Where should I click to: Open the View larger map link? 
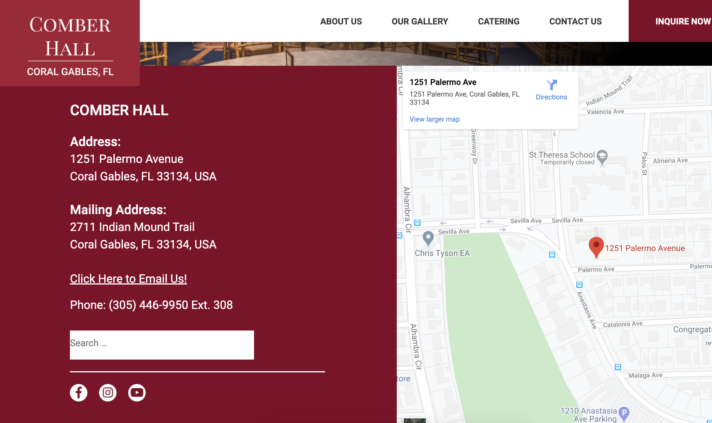pos(434,119)
